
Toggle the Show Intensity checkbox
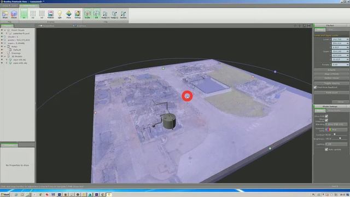click(326, 120)
